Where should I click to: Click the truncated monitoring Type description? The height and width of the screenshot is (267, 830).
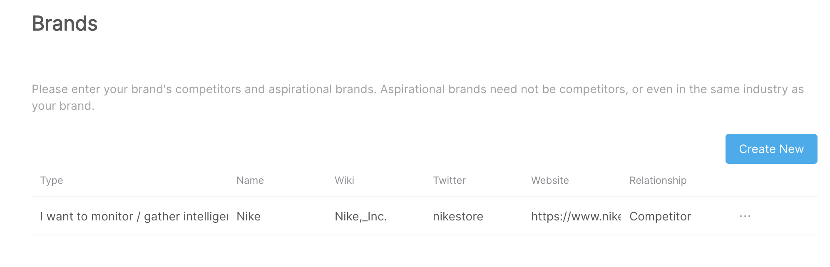pyautogui.click(x=133, y=216)
